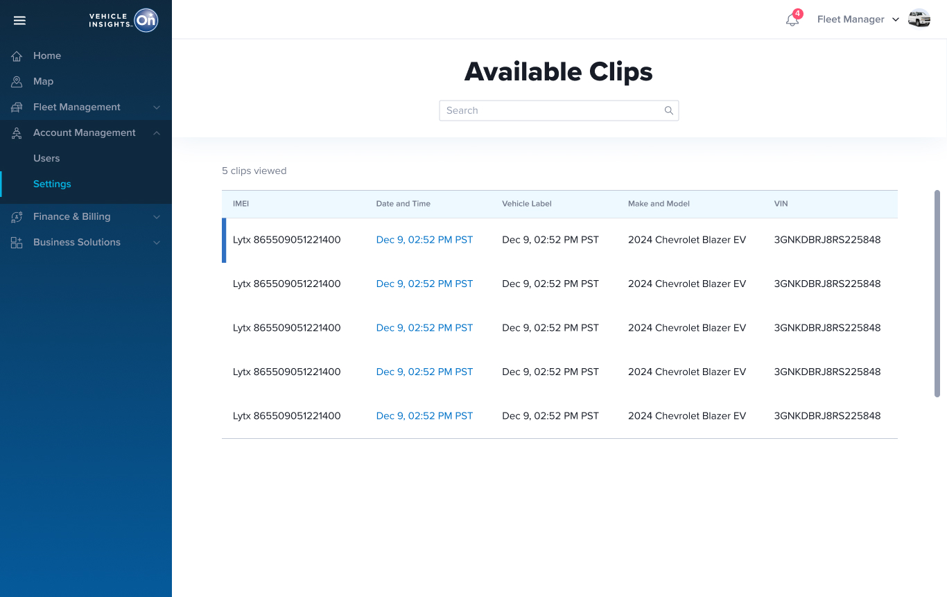This screenshot has height=597, width=947.
Task: Click the Date and Time column header
Action: tap(403, 204)
